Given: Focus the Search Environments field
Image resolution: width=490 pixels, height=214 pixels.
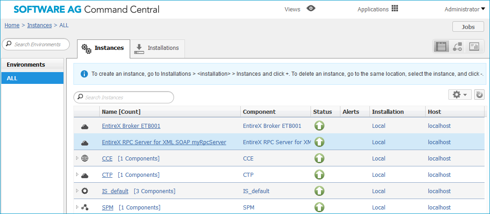Looking at the screenshot, I should click(x=36, y=44).
